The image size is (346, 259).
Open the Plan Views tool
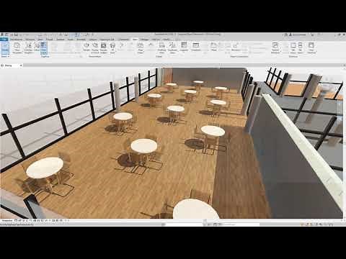click(x=141, y=47)
